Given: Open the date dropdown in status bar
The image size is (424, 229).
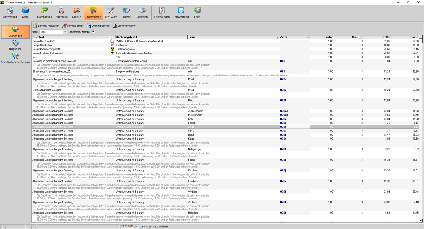Looking at the screenshot, I should (x=137, y=226).
